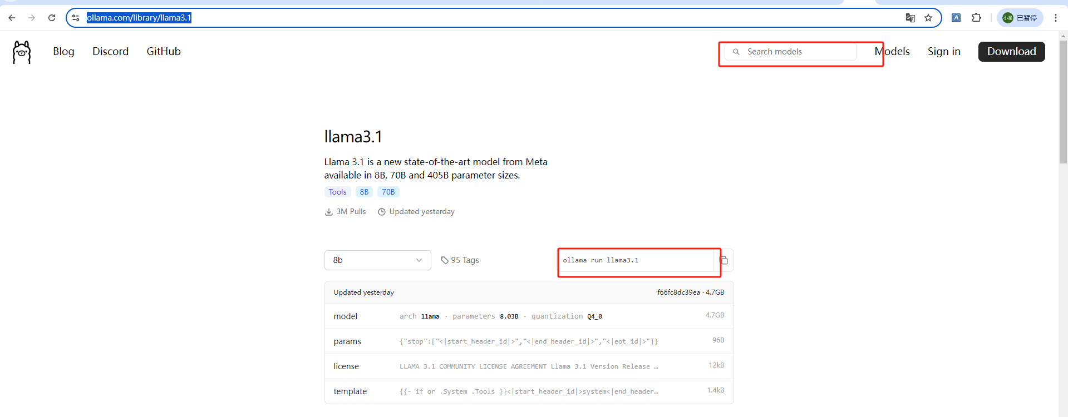1068x417 pixels.
Task: Open the 95 Tags link
Action: coord(465,260)
